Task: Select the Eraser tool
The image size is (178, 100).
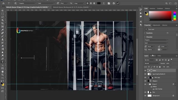Action: pyautogui.click(x=3, y=46)
